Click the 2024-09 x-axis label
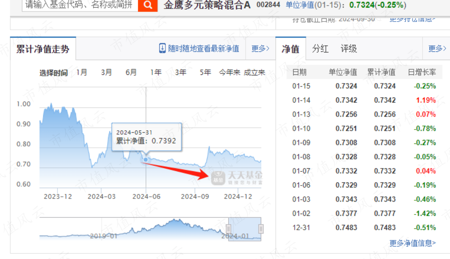450x259 pixels. [195, 197]
